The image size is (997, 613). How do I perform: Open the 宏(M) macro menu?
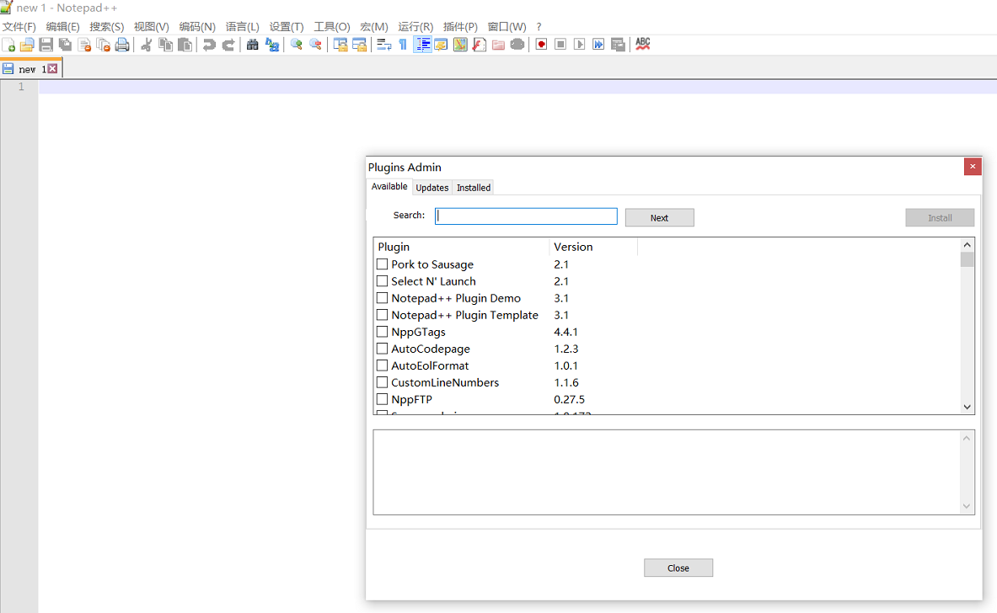click(374, 27)
